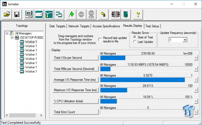
Task: Save test configuration with floppy disk icon
Action: (17, 14)
